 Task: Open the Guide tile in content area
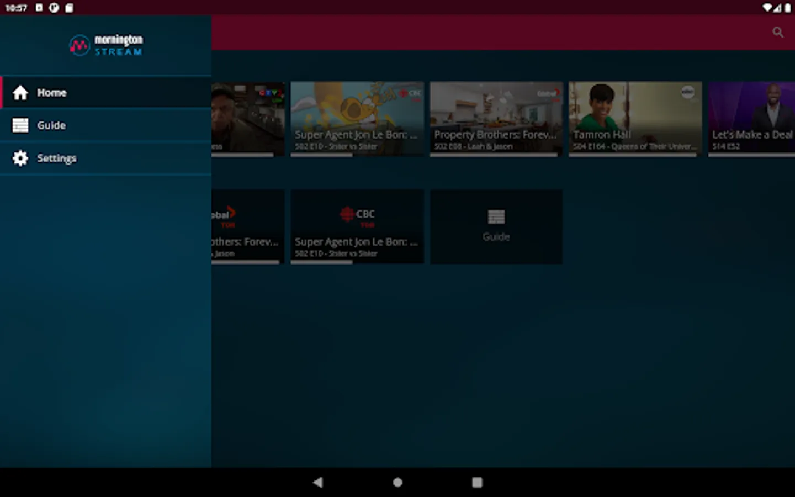click(x=496, y=226)
